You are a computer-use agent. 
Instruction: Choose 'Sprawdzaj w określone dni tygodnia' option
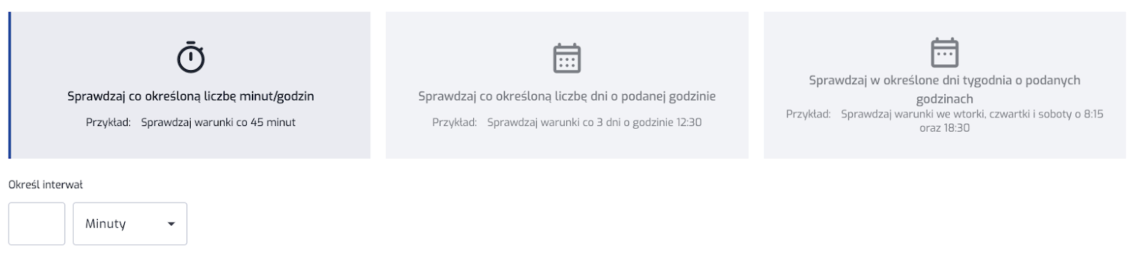(x=945, y=85)
